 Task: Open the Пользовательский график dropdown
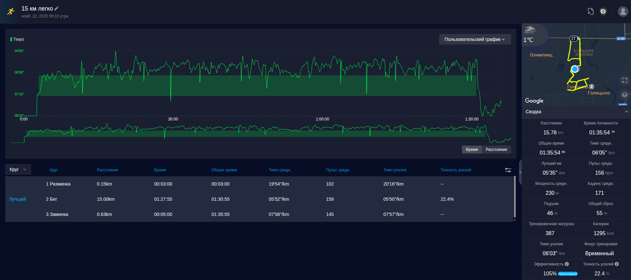tap(475, 39)
